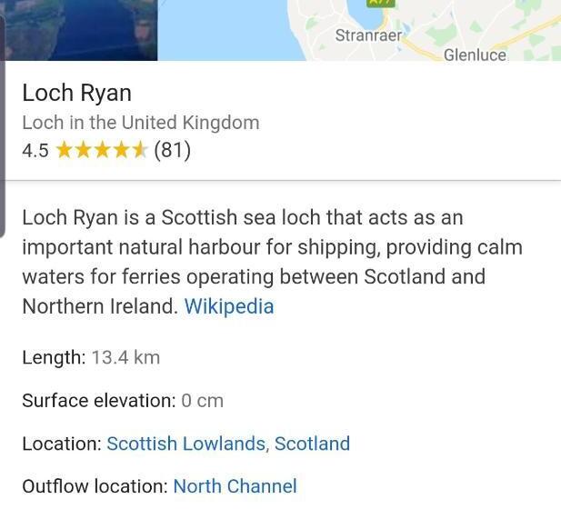
Task: Follow the Scotland location link
Action: click(x=312, y=444)
